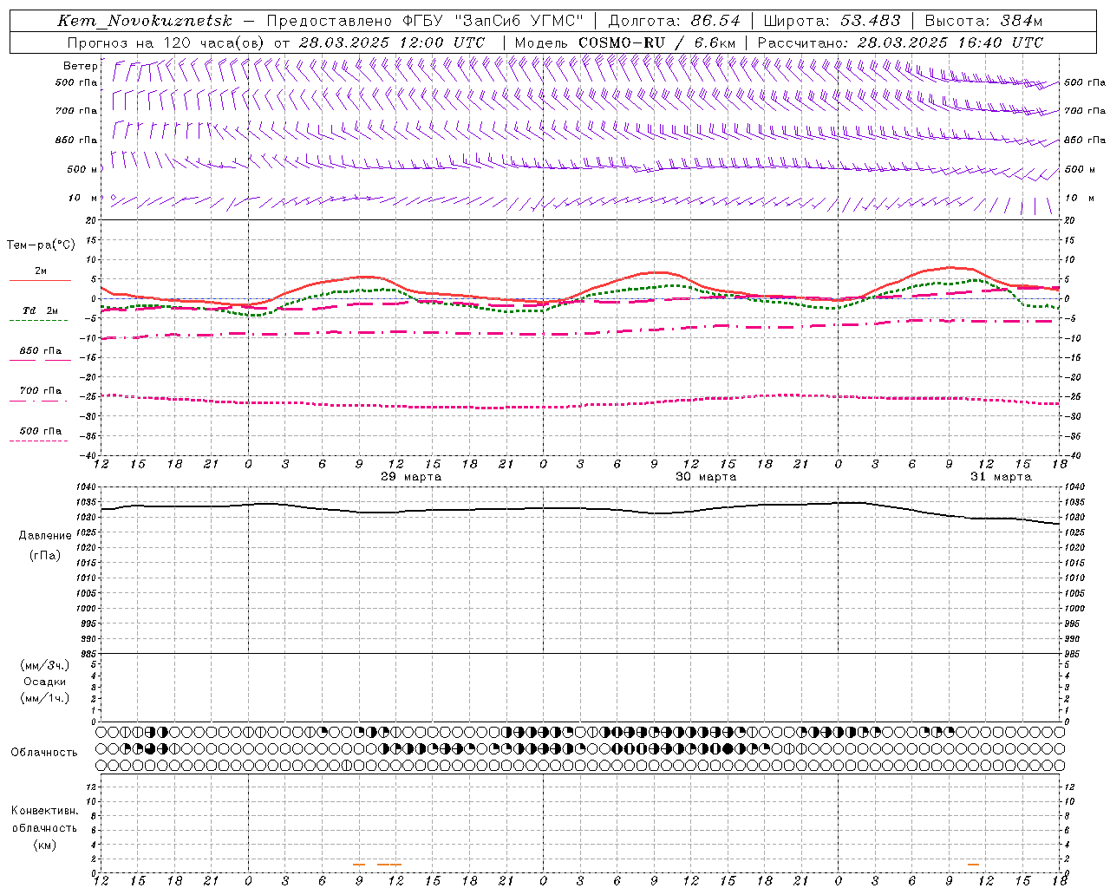This screenshot has height=888, width=1110.
Task: Click the station title Kem_Novokuznetsk
Action: pyautogui.click(x=145, y=21)
